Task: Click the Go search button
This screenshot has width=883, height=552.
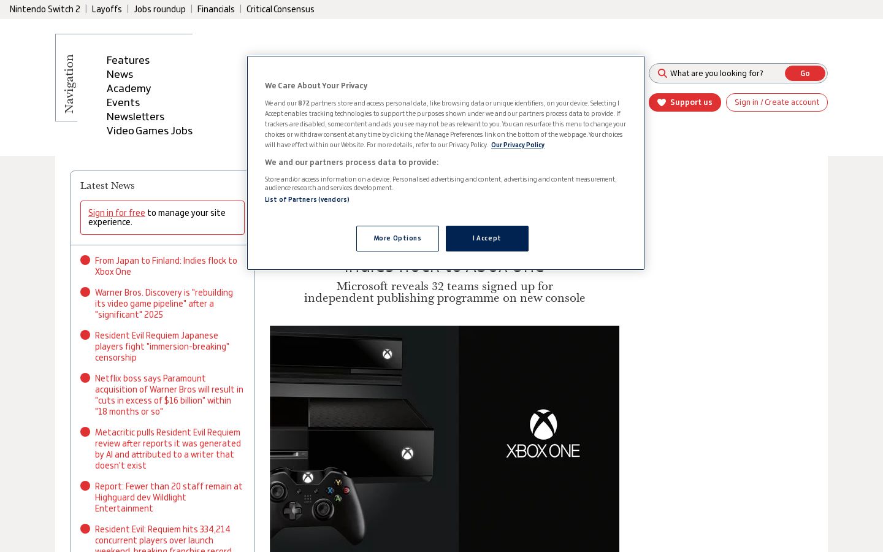Action: 805,74
